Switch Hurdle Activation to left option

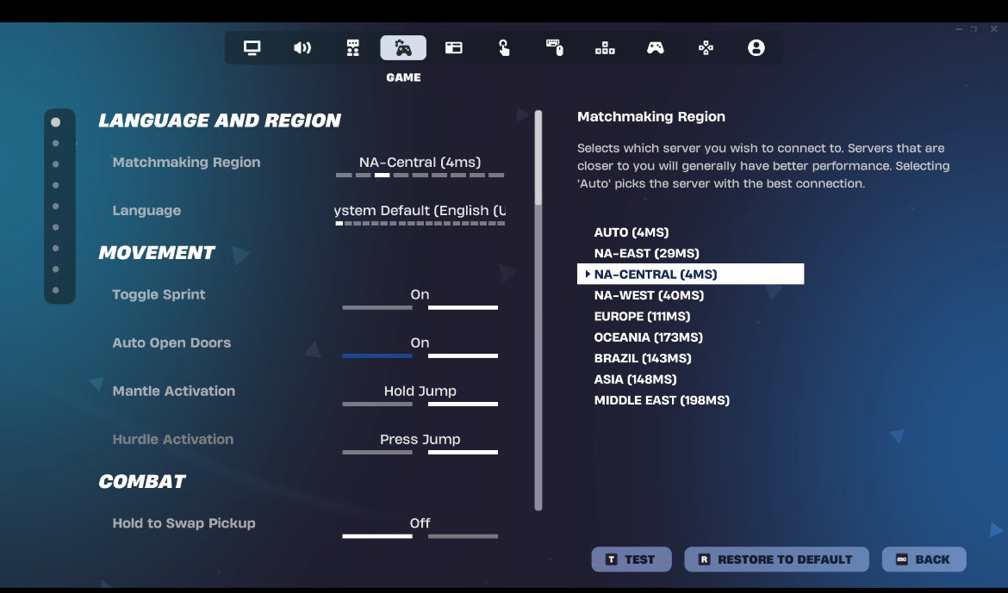click(377, 453)
